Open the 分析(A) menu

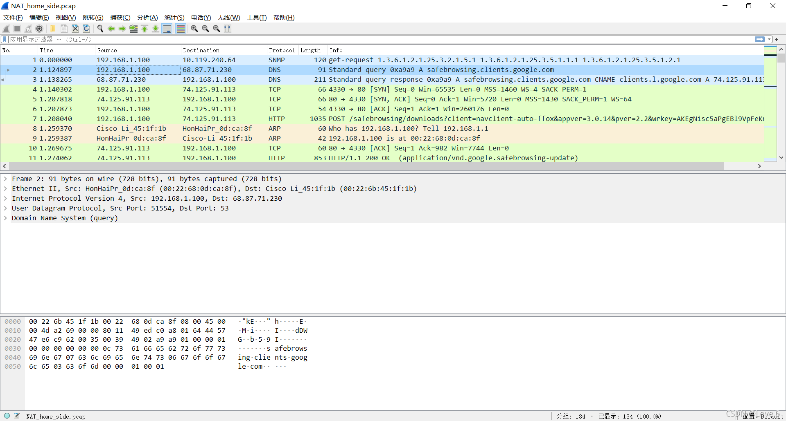(147, 18)
